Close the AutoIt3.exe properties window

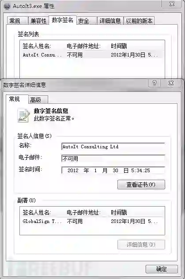click(x=172, y=4)
